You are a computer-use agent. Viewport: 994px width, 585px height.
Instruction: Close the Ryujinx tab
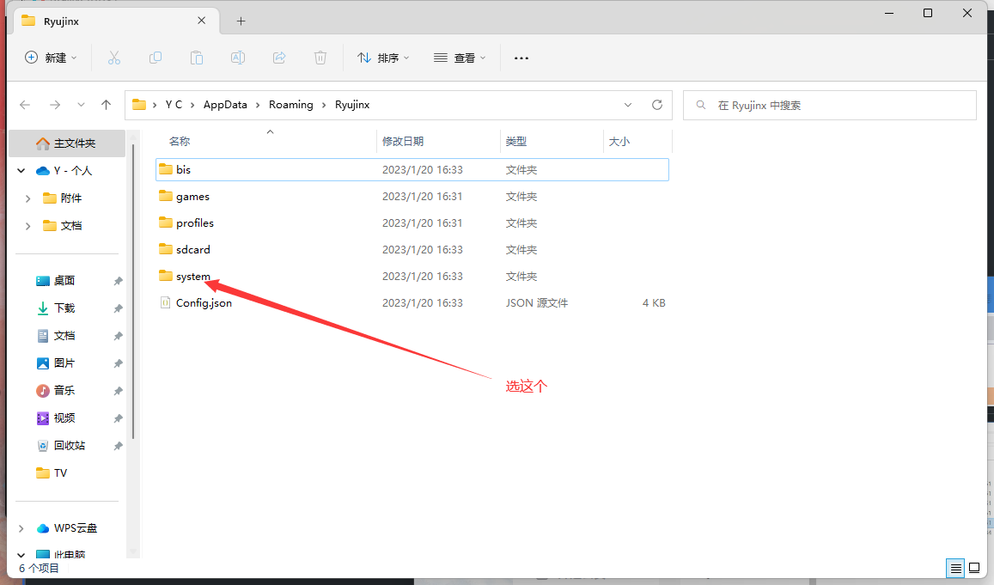pos(202,21)
